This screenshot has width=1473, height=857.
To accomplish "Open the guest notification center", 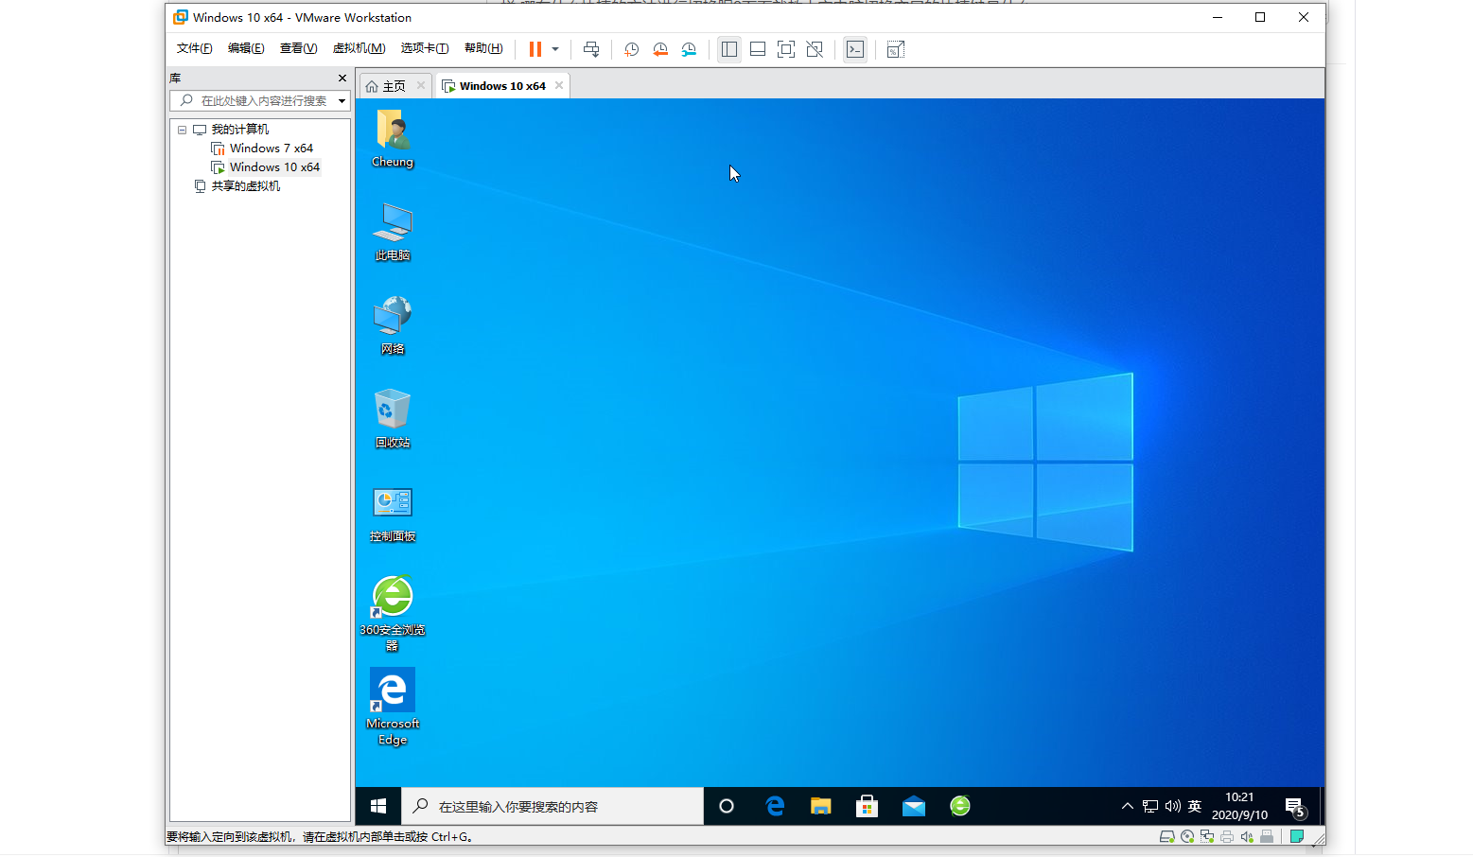I will pos(1295,806).
